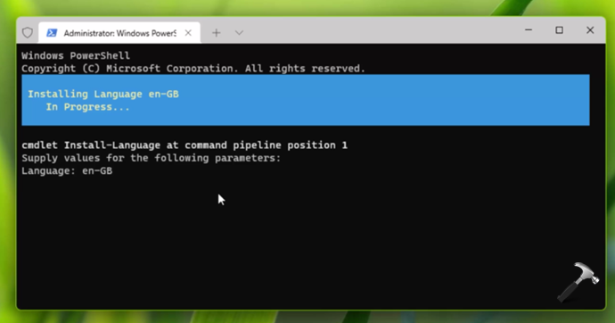Close the Windows PowerShell tab

[188, 33]
